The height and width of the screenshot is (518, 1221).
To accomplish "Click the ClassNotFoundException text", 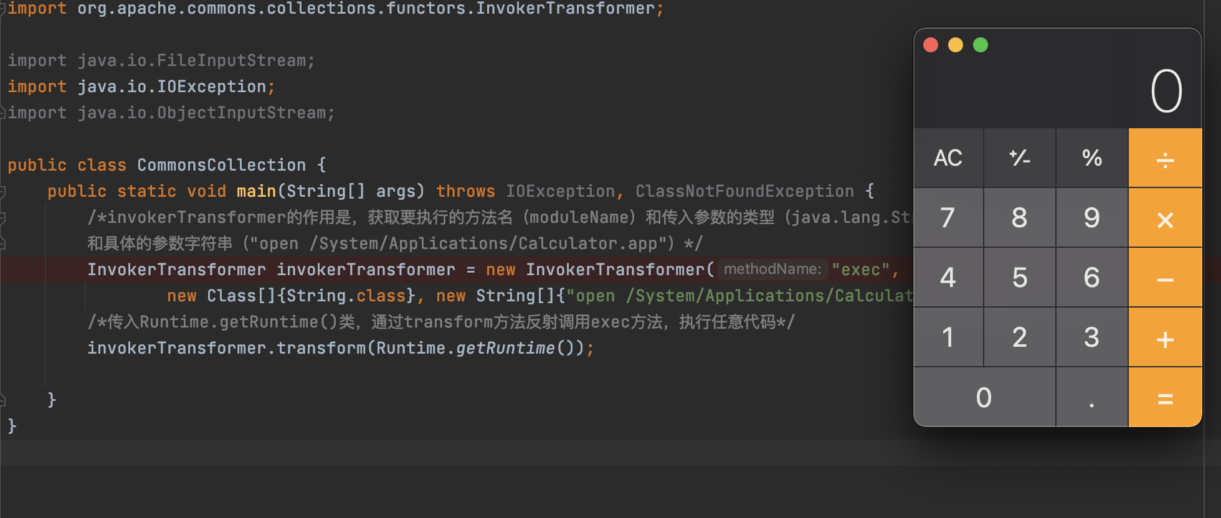I will (x=744, y=191).
